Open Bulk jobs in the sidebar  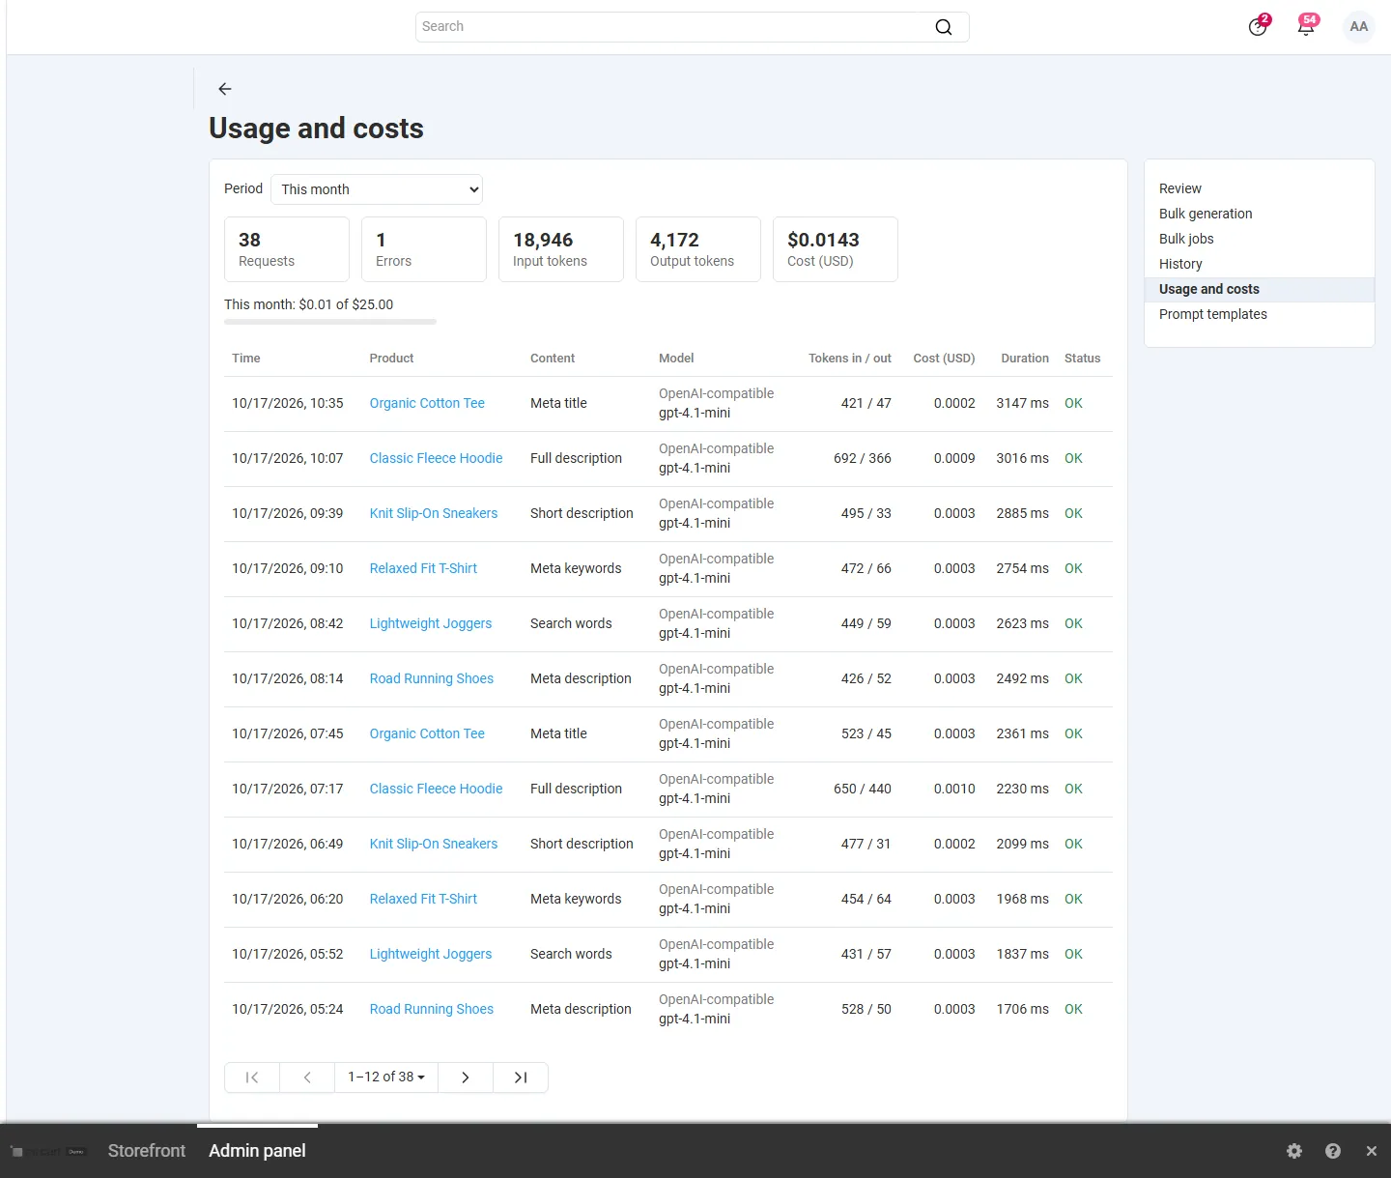click(1186, 239)
